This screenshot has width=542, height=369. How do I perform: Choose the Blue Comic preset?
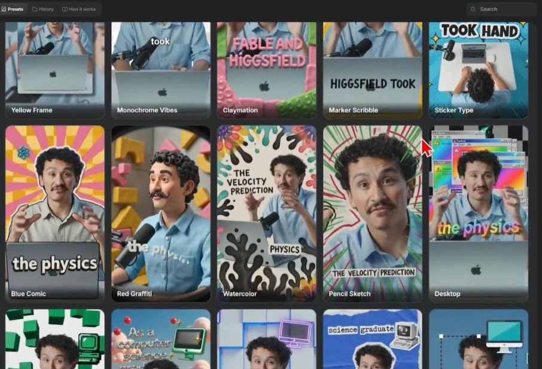54,214
